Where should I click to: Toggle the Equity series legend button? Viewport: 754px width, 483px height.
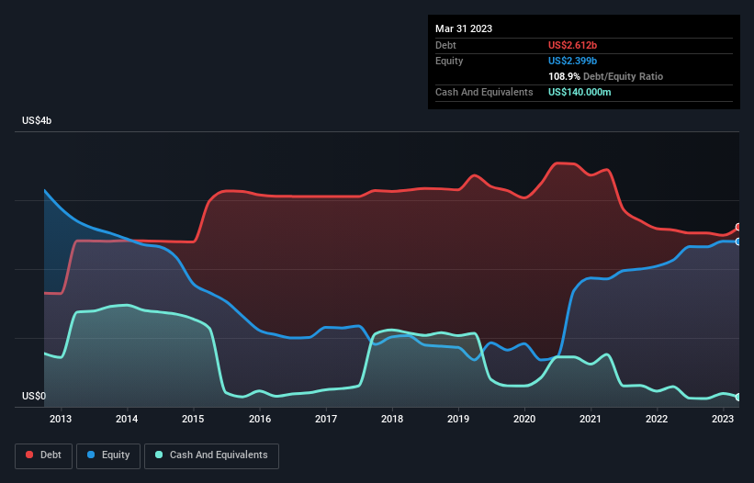coord(108,455)
